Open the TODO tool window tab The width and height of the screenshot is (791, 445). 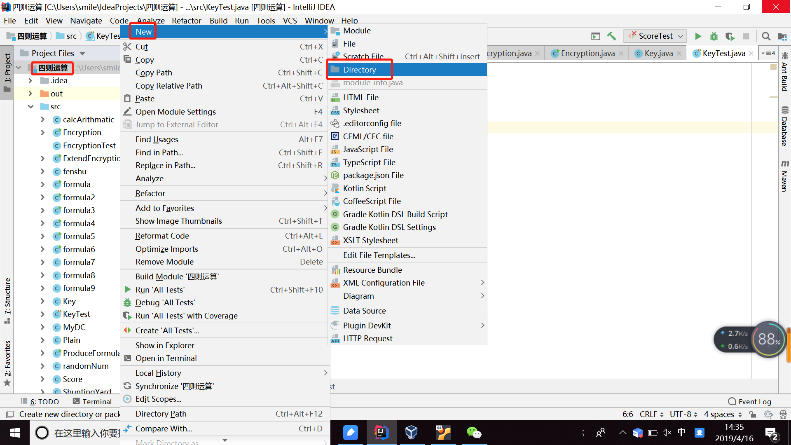point(40,401)
